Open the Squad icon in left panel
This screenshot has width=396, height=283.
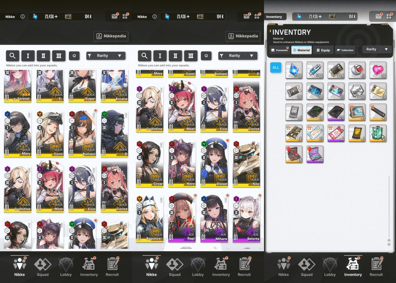pyautogui.click(x=43, y=267)
